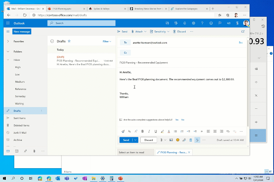Click the Bcc link
The height and width of the screenshot is (182, 274).
pyautogui.click(x=240, y=43)
